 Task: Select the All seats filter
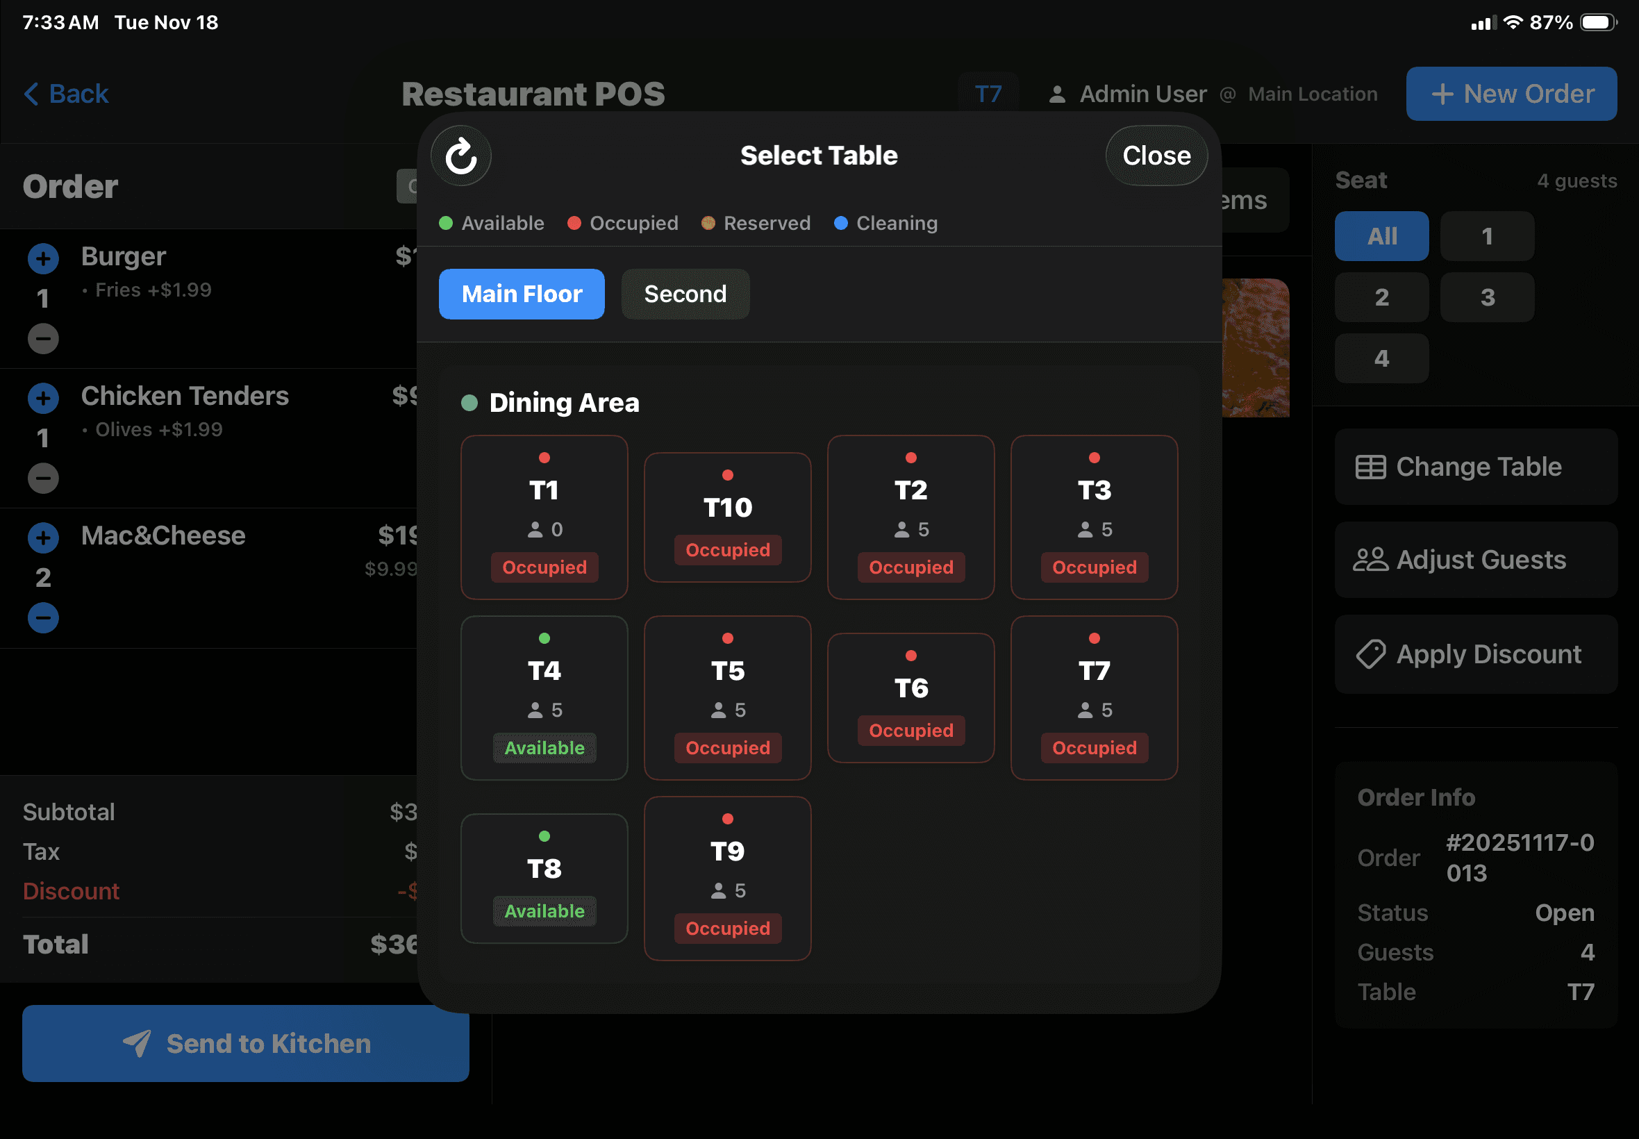tap(1381, 236)
